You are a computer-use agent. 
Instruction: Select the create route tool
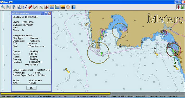click(x=25, y=7)
